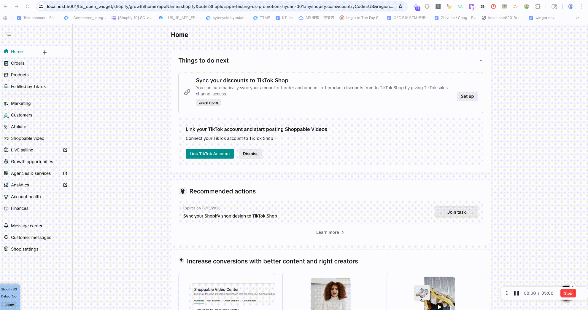
Task: Pause the screen recording timer
Action: [516, 293]
